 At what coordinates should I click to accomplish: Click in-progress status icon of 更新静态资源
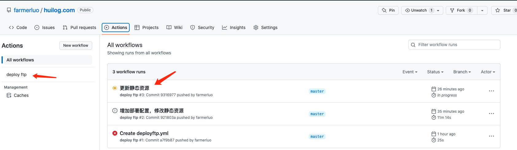[115, 88]
